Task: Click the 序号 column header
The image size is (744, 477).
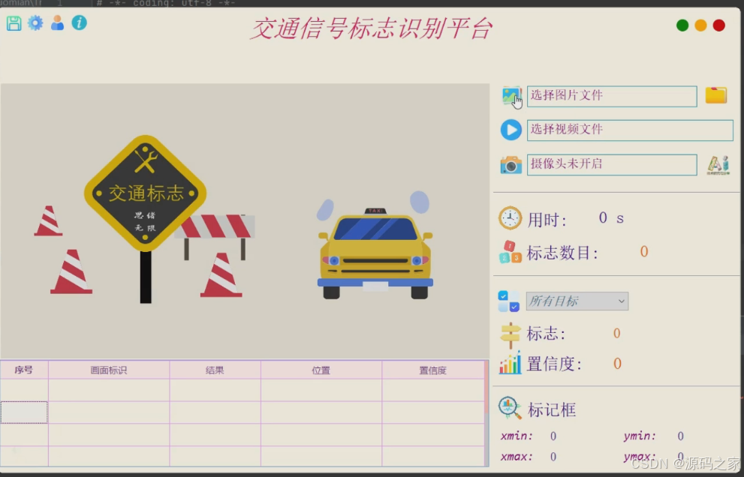Action: click(x=24, y=370)
